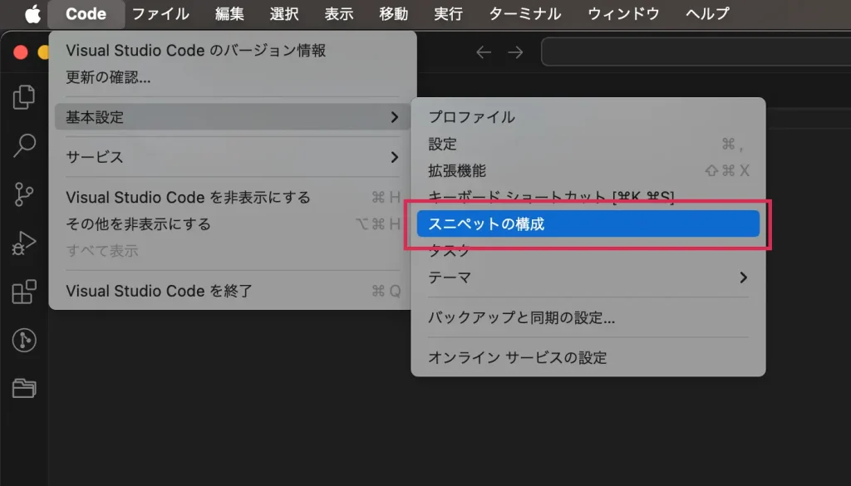Open the 移動 menu
The image size is (851, 486).
click(393, 13)
